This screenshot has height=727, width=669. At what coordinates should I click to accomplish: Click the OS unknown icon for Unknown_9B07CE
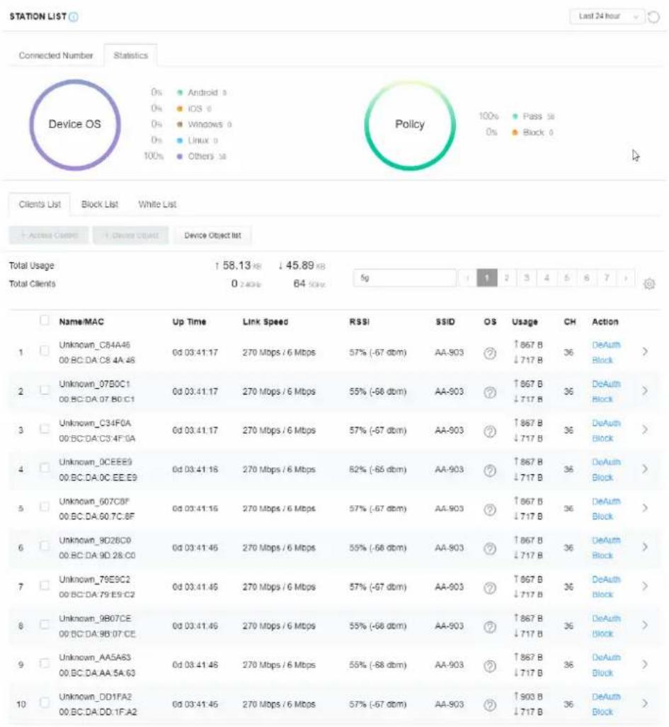490,627
